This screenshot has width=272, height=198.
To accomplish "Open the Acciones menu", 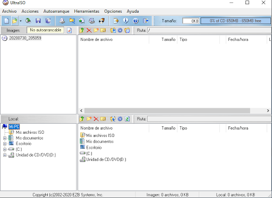I will [30, 11].
